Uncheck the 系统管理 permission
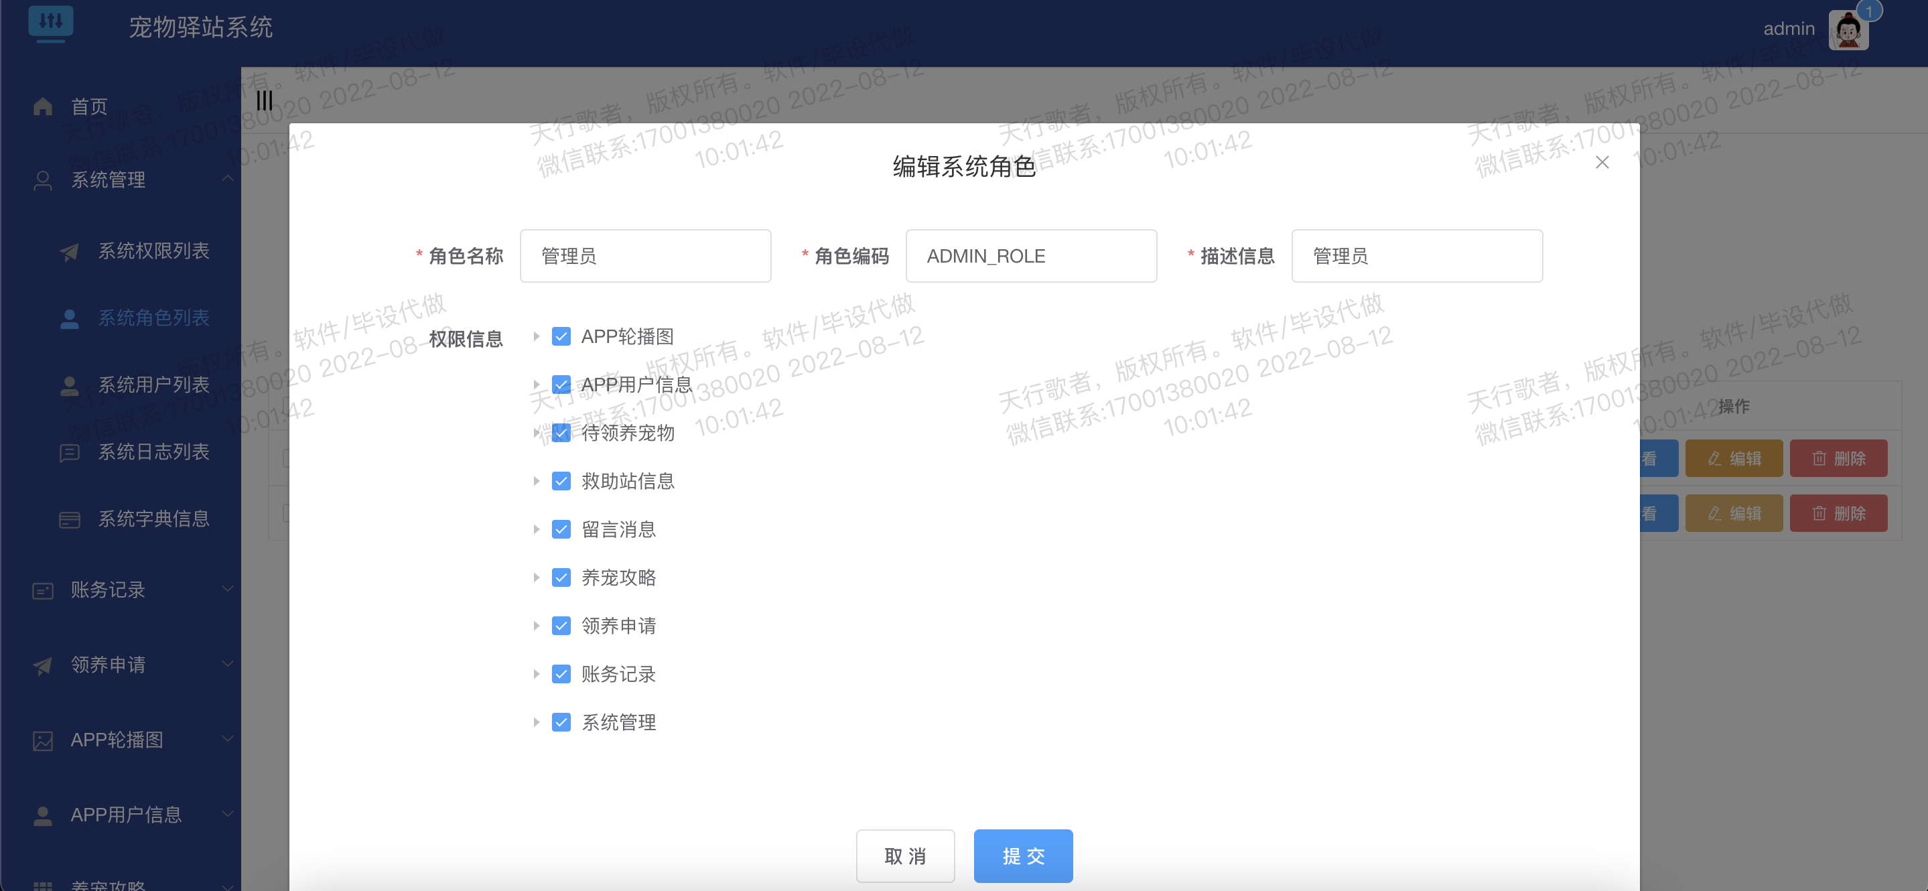 (x=561, y=722)
